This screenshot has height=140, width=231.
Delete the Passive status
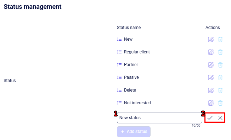(x=220, y=77)
